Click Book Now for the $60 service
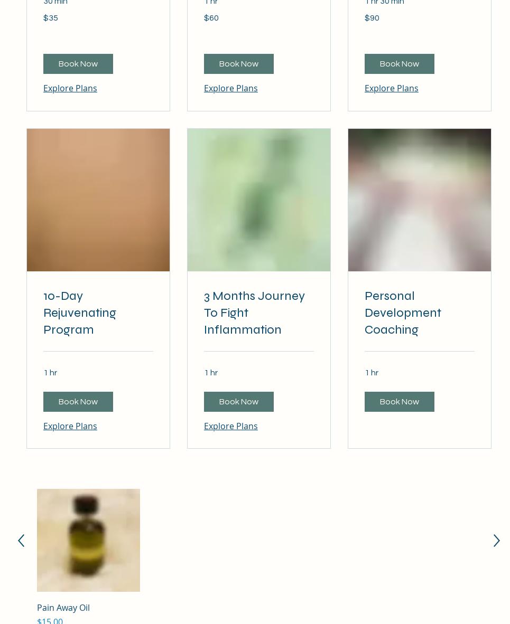 click(239, 64)
